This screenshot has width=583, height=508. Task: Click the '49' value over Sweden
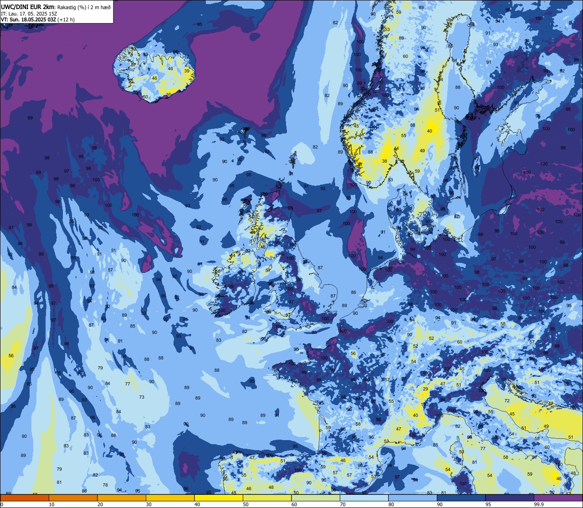coord(422,151)
